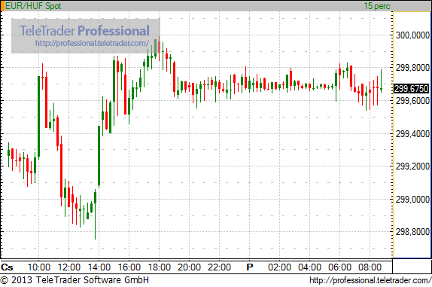The height and width of the screenshot is (287, 432).
Task: Click the orange indicator beside EUR/HUF title
Action: [2, 6]
